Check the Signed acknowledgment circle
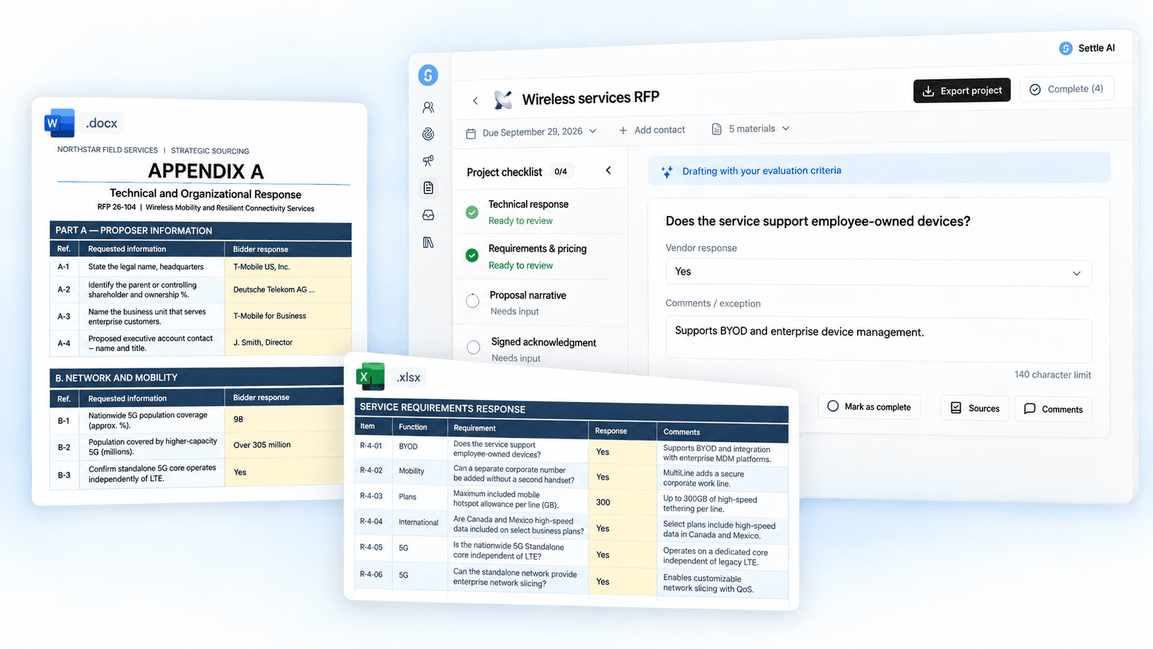The height and width of the screenshot is (649, 1153). (x=473, y=348)
